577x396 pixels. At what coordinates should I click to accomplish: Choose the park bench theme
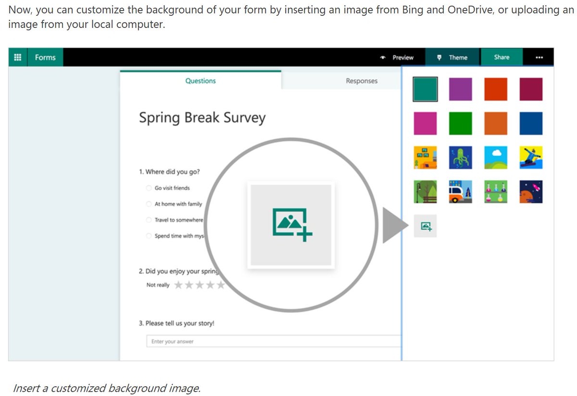(x=425, y=192)
